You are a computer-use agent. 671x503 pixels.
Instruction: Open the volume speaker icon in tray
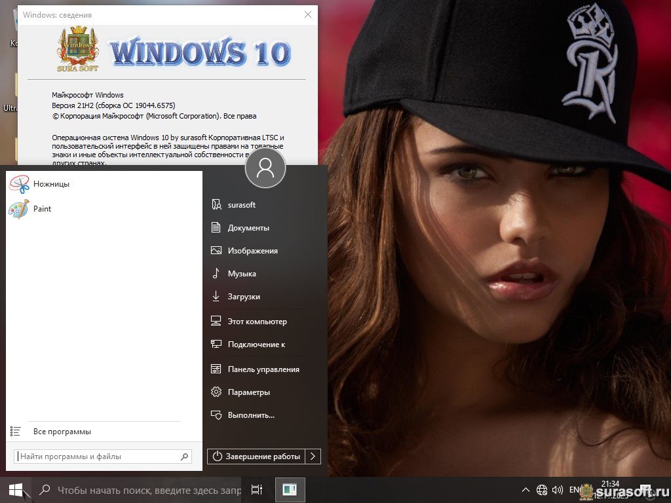[558, 490]
